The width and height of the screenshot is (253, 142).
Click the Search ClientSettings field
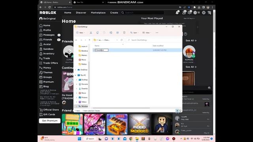154,40
